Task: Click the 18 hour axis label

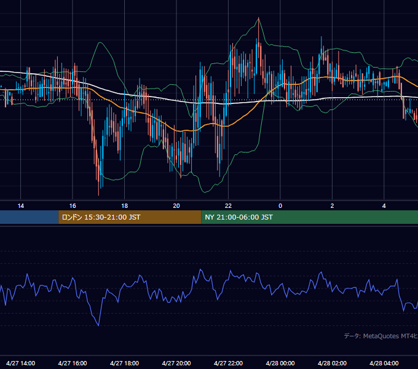Action: click(x=125, y=206)
